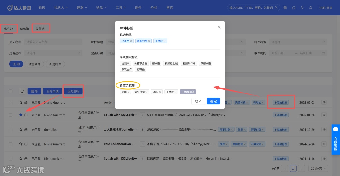Click the search magnifier icon in header
The width and height of the screenshot is (340, 176).
coord(276,8)
